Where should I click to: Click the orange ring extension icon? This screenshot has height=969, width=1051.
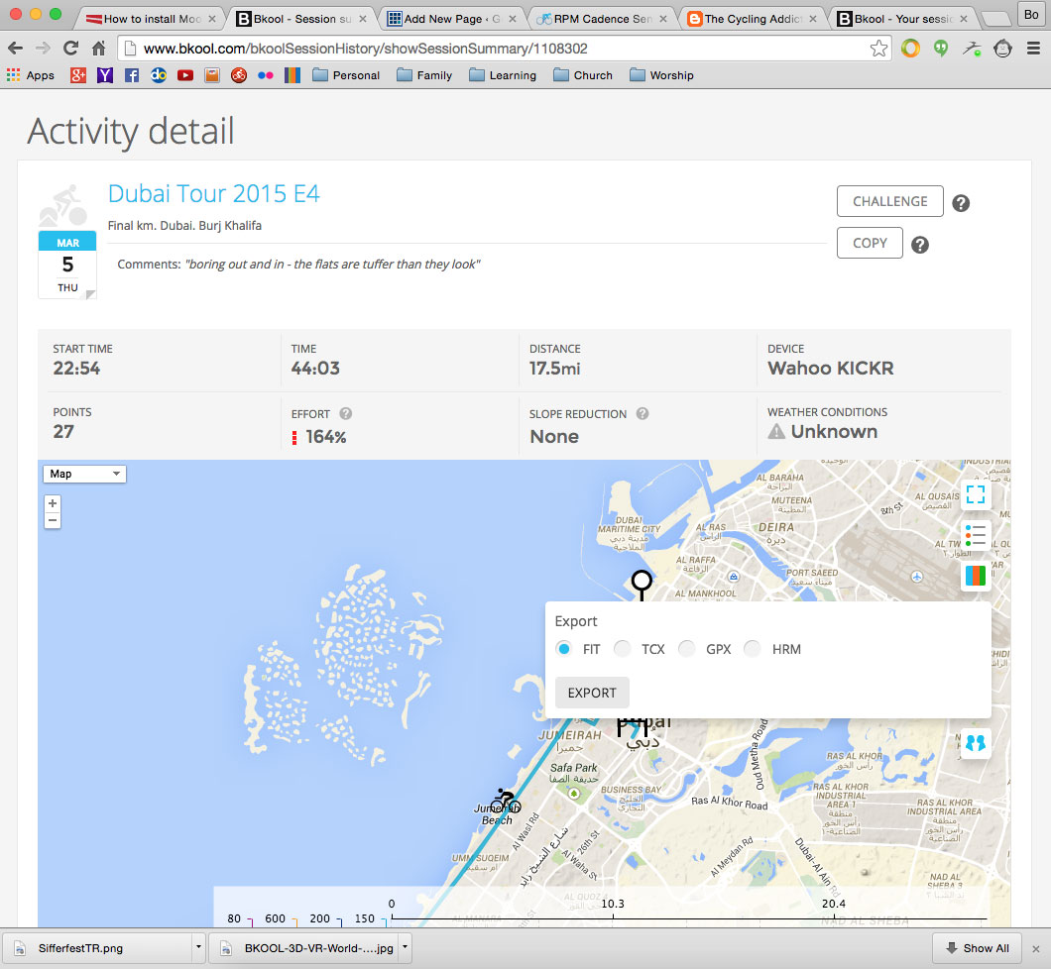(x=910, y=49)
